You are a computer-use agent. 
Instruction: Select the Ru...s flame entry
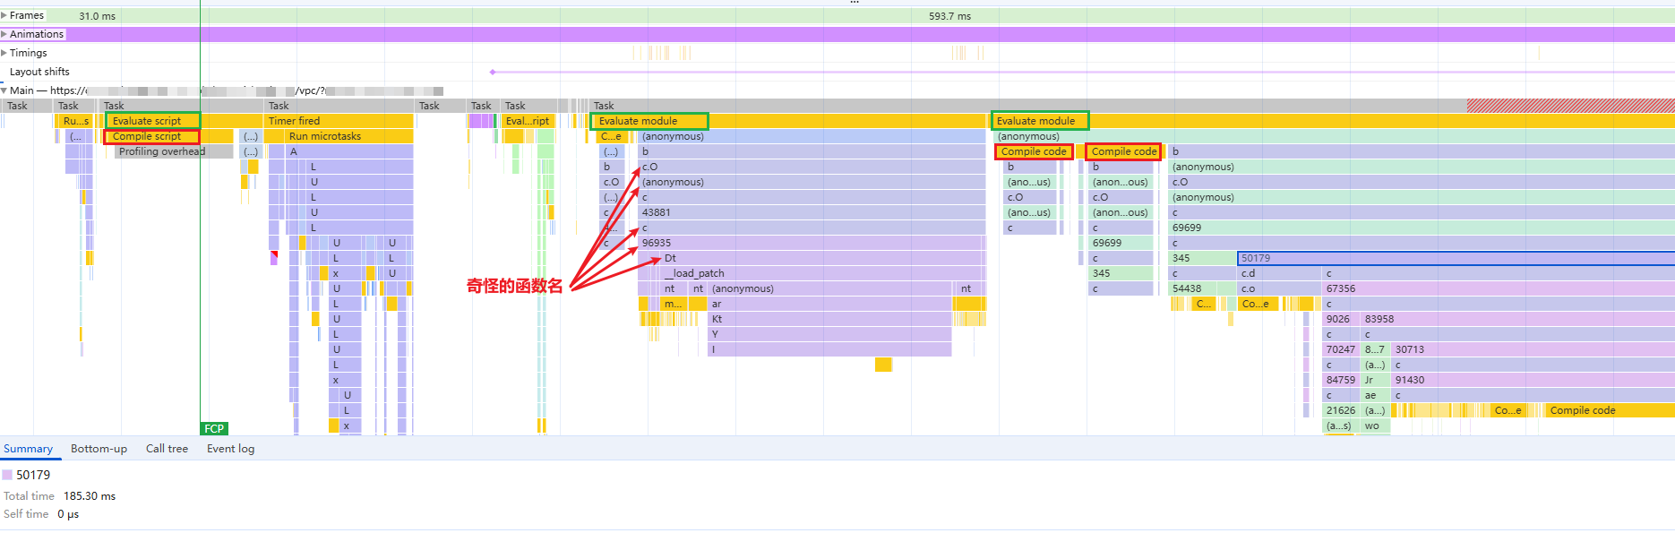pyautogui.click(x=76, y=121)
